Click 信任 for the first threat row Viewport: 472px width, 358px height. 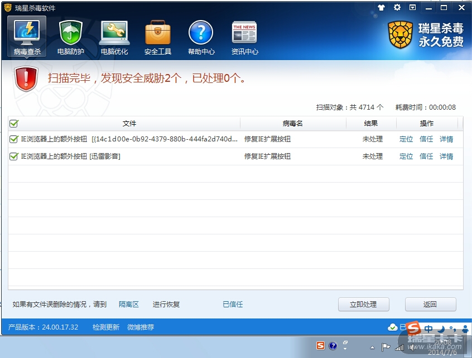[x=426, y=139]
